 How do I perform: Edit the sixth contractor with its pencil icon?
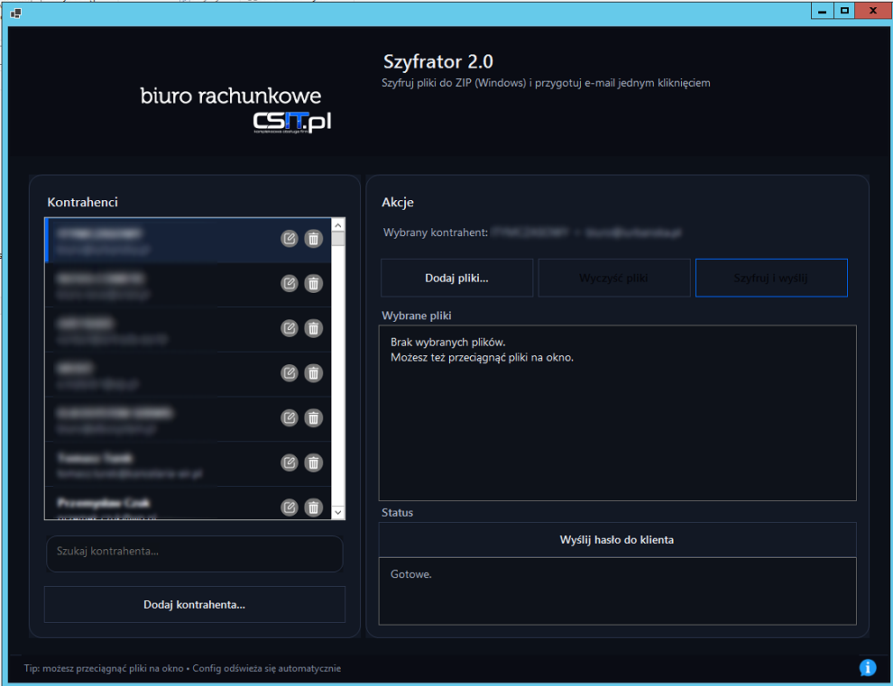[290, 462]
